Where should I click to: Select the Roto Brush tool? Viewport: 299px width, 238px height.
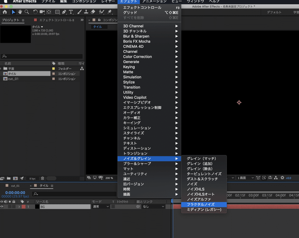pos(101,12)
